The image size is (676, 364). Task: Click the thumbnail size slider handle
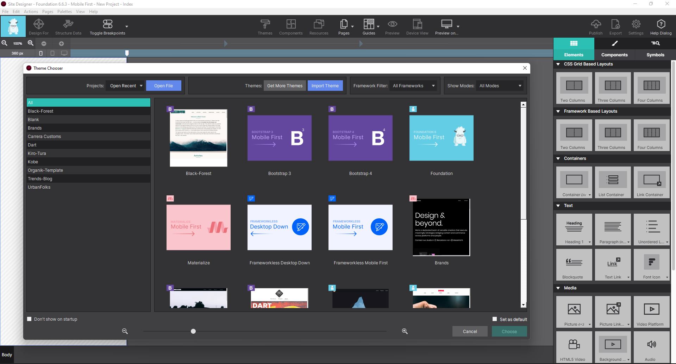pos(193,331)
